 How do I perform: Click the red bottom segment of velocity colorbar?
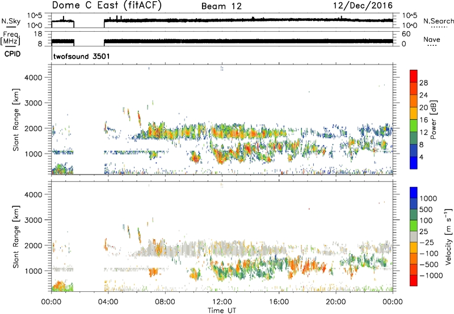pyautogui.click(x=414, y=281)
